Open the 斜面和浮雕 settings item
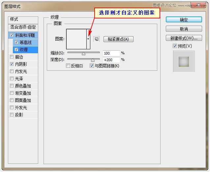This screenshot has height=172, width=210. 25,35
